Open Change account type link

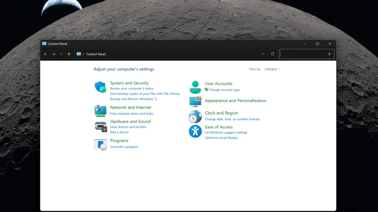click(224, 90)
